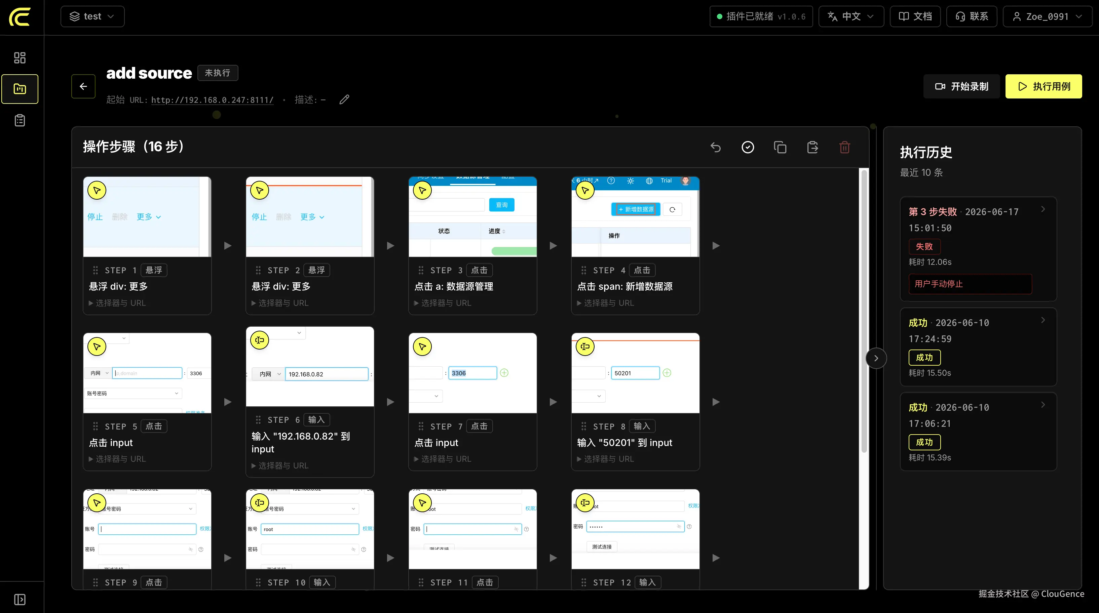This screenshot has width=1099, height=613.
Task: Click the yellow app logo
Action: (20, 16)
